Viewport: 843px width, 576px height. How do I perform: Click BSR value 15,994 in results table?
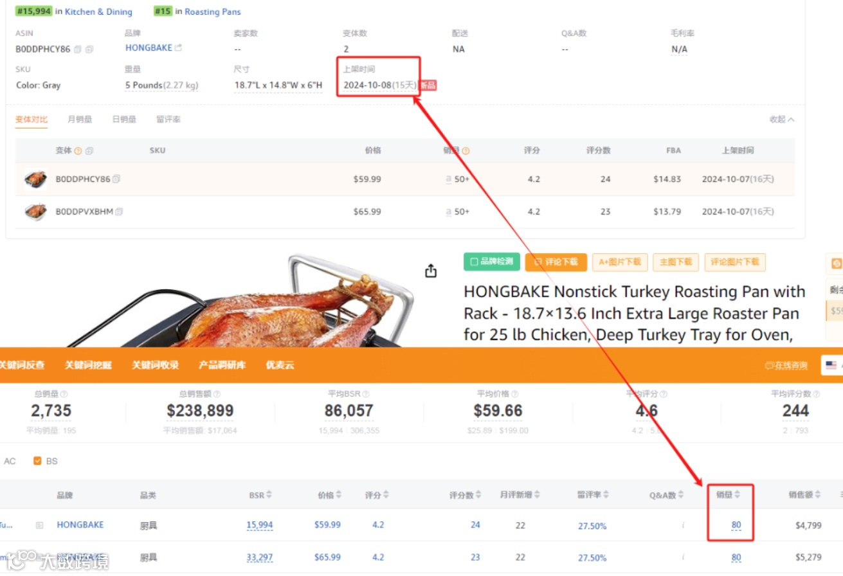click(260, 525)
